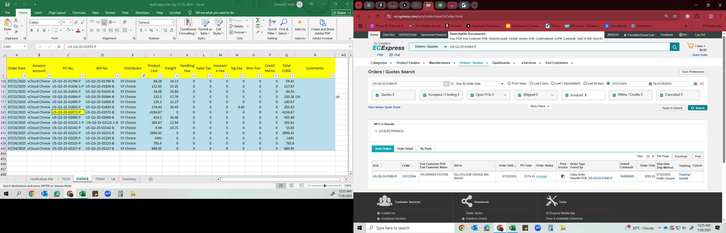
Task: Apply Percent Style number format
Action: tap(151, 30)
